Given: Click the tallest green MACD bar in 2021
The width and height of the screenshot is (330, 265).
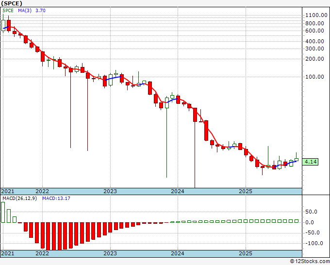Looking at the screenshot, I should [x=3, y=212].
